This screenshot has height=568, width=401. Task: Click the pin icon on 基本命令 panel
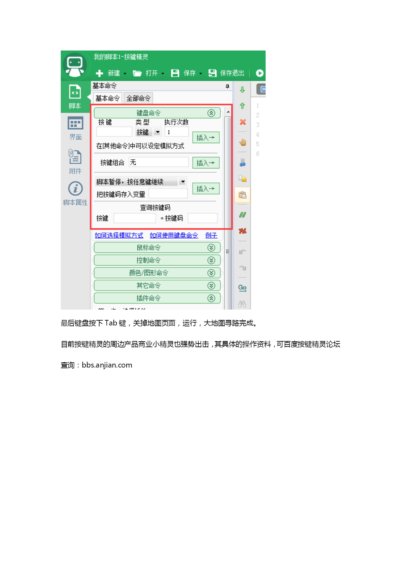pyautogui.click(x=227, y=86)
